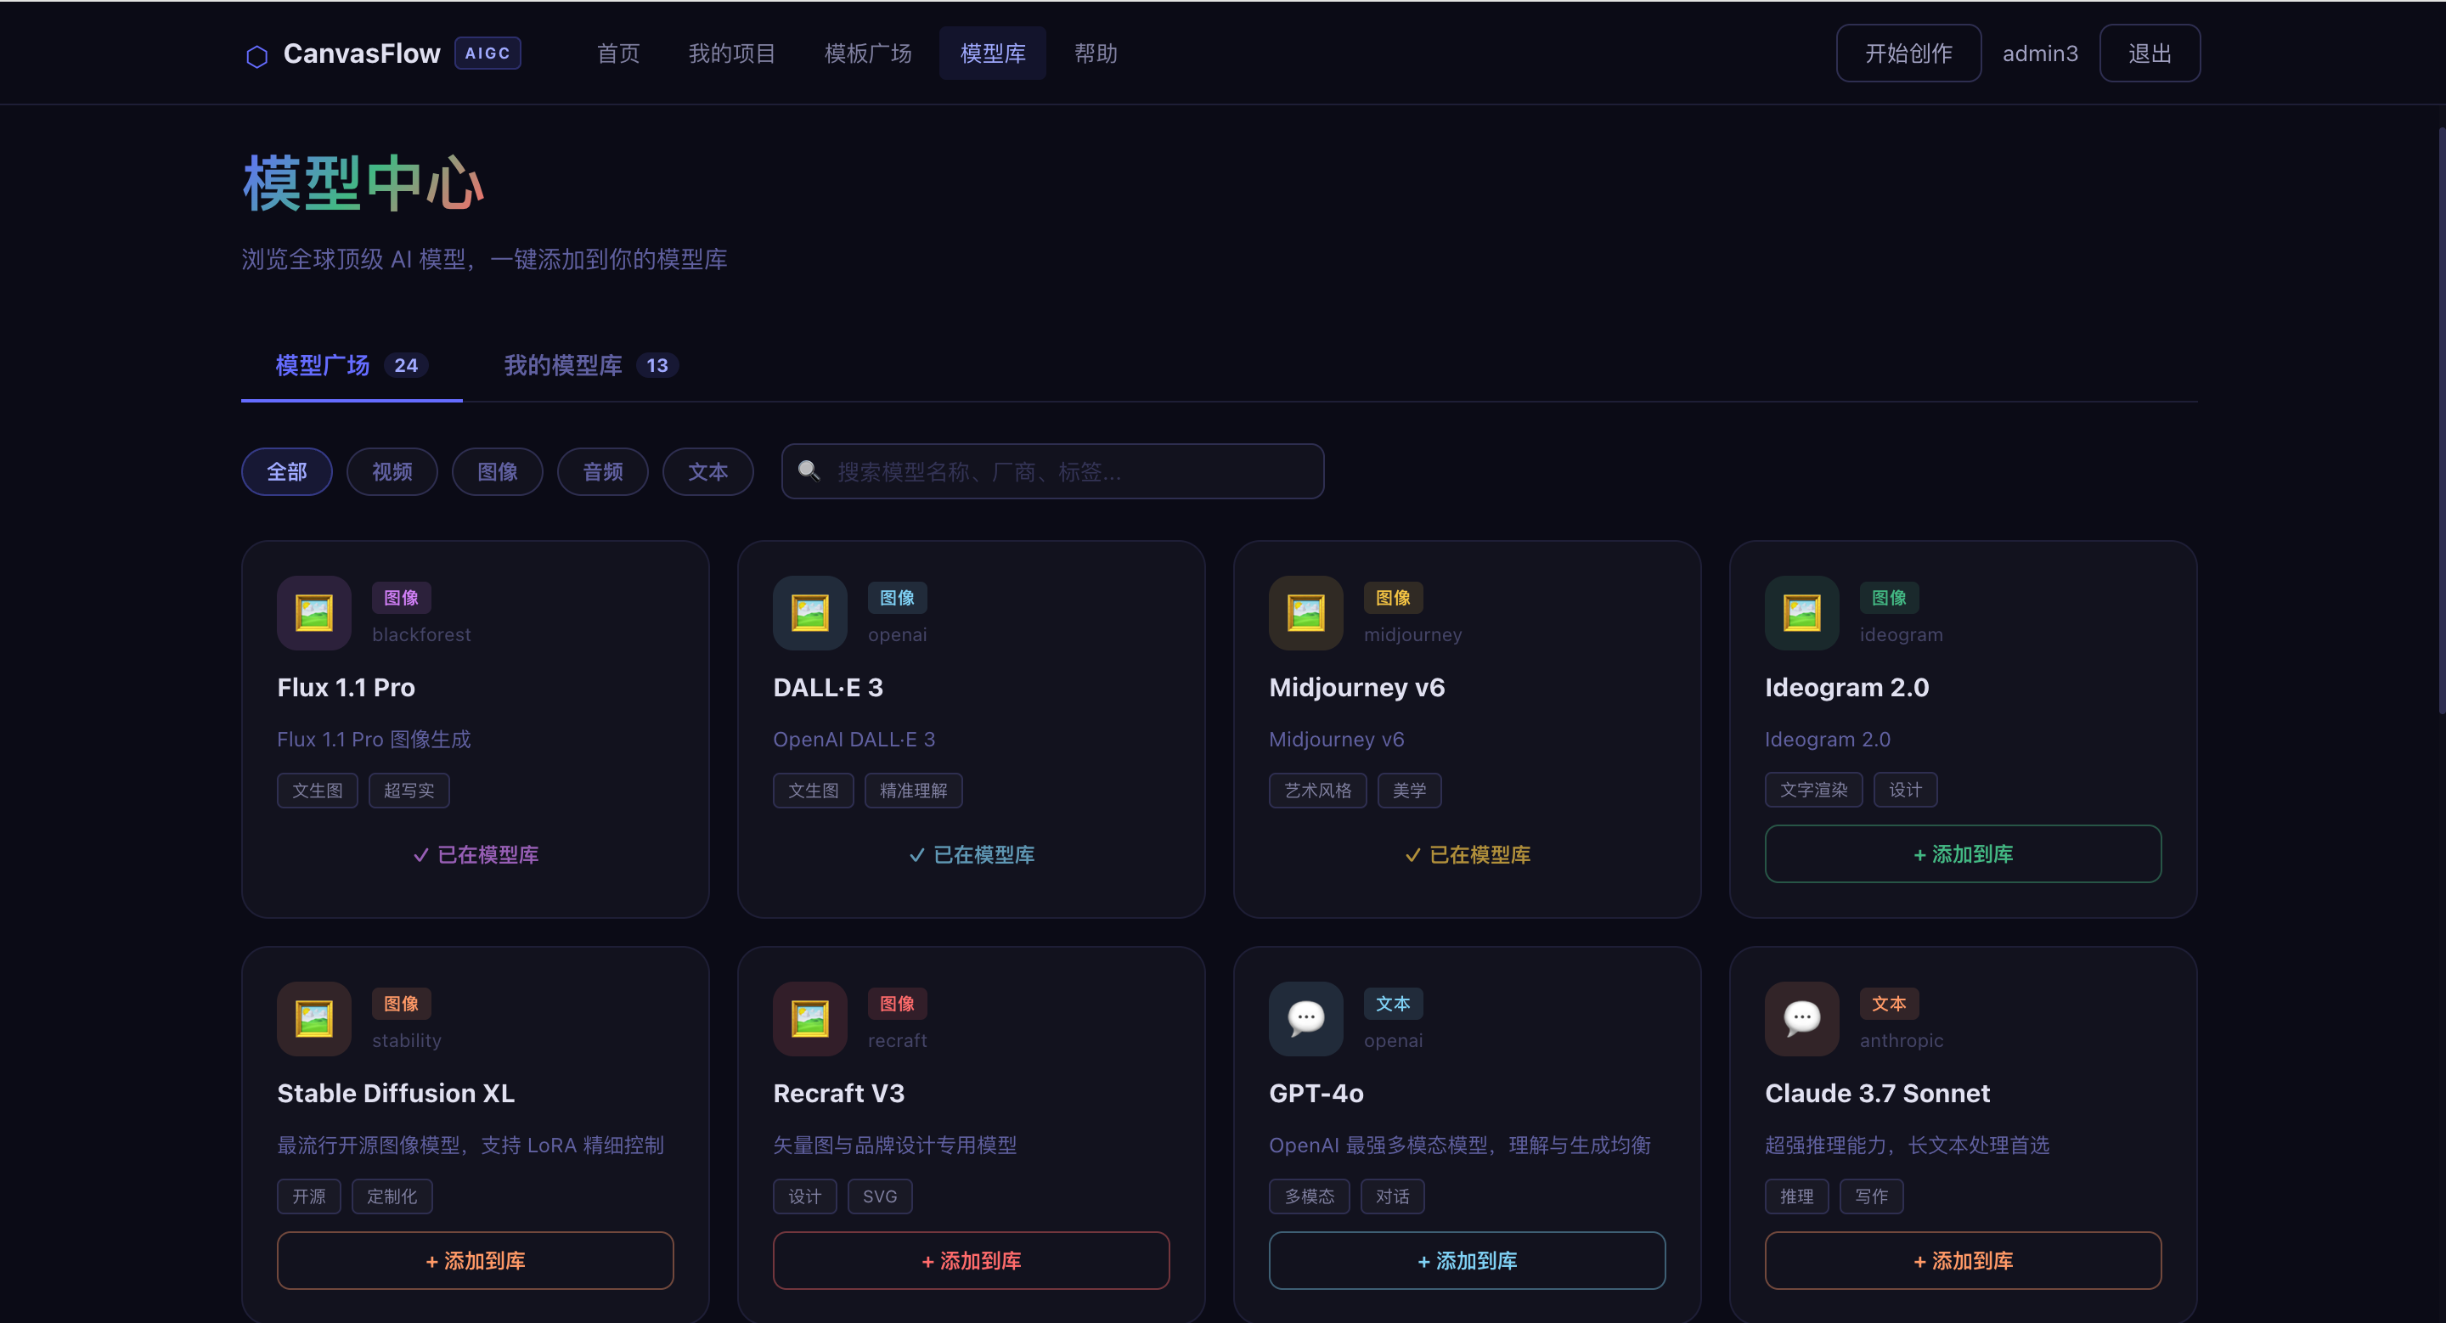The height and width of the screenshot is (1323, 2446).
Task: Click the 精准理解 tag on DALL·E 3
Action: click(x=914, y=791)
